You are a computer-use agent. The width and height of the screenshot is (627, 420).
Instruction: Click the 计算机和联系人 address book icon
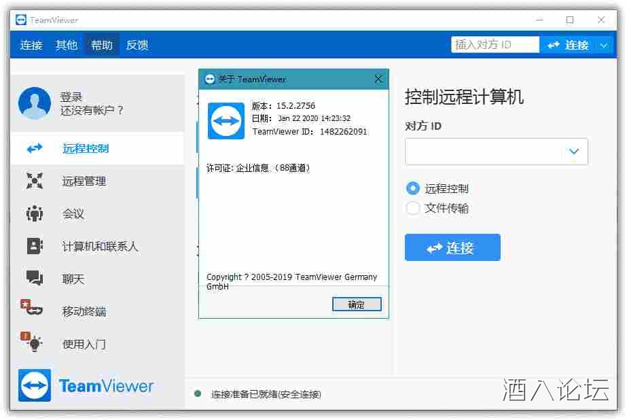pyautogui.click(x=35, y=245)
